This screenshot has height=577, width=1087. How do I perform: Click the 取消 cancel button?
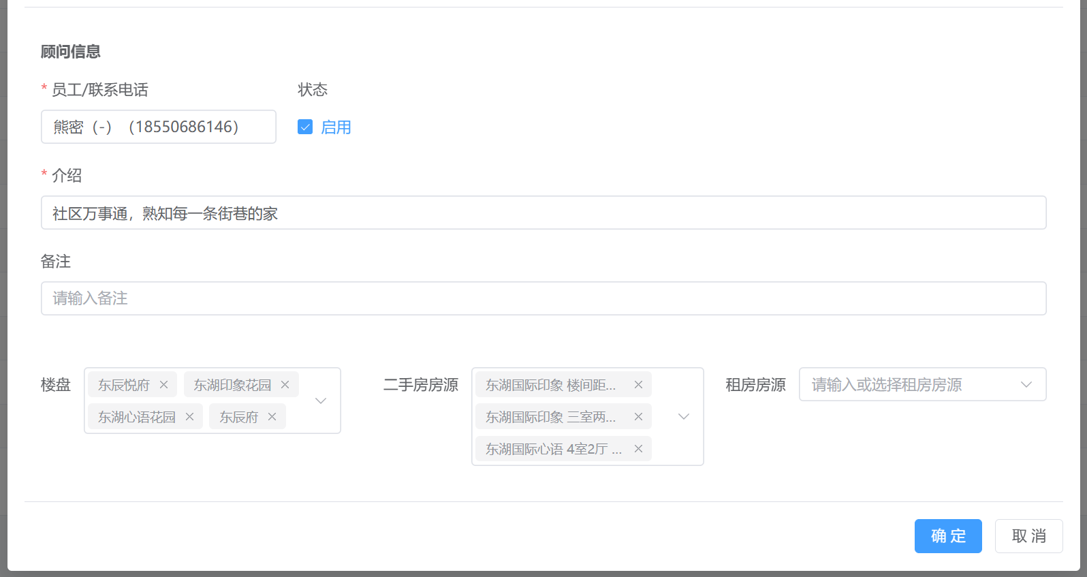click(1028, 536)
